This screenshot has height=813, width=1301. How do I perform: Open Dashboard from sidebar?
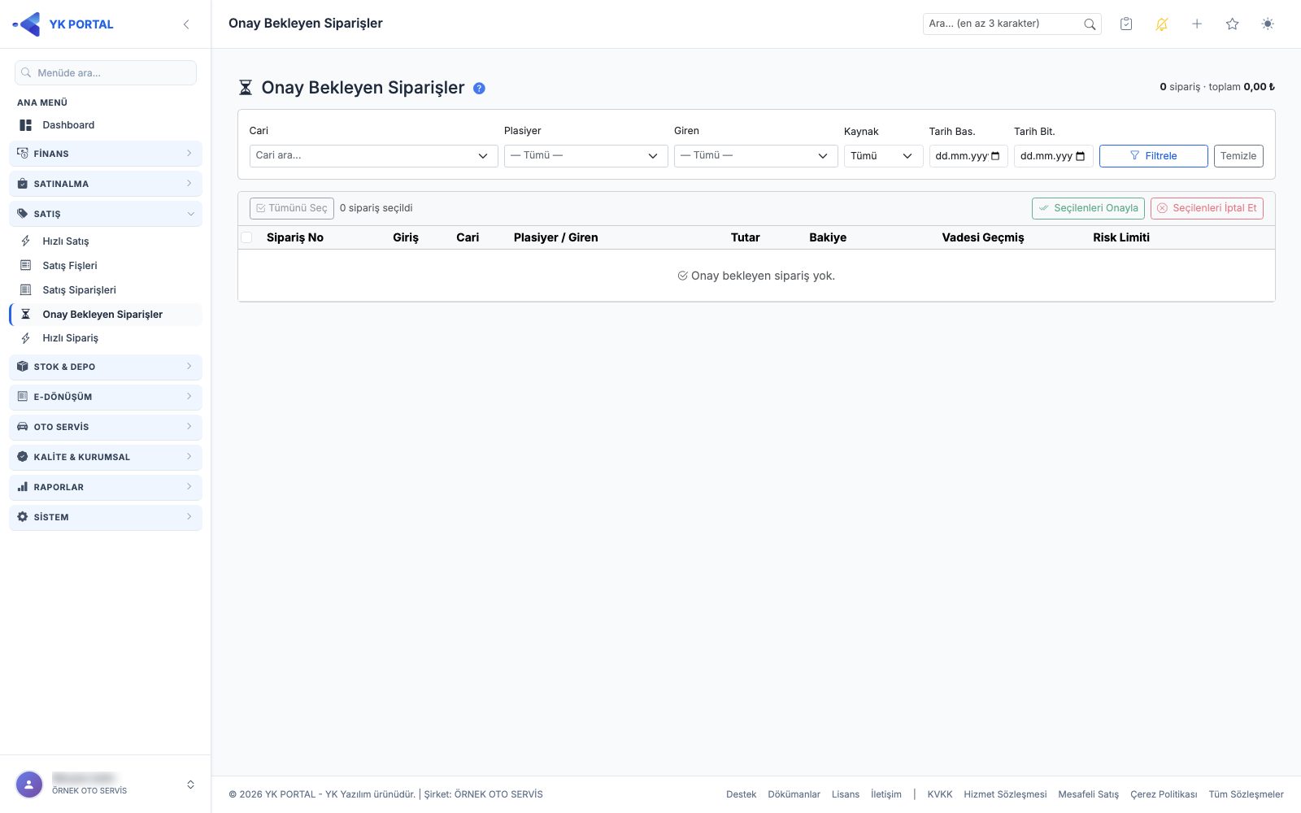click(106, 125)
